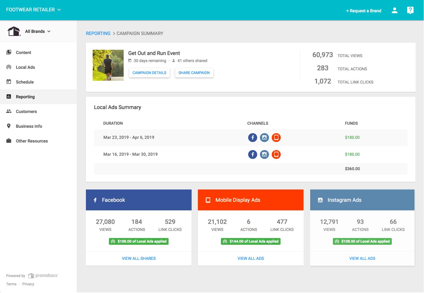The height and width of the screenshot is (293, 424).
Task: Click the Terms footer link
Action: pos(11,284)
